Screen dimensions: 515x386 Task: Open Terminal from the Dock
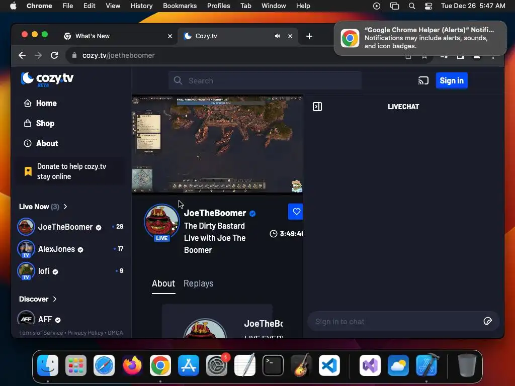click(273, 365)
